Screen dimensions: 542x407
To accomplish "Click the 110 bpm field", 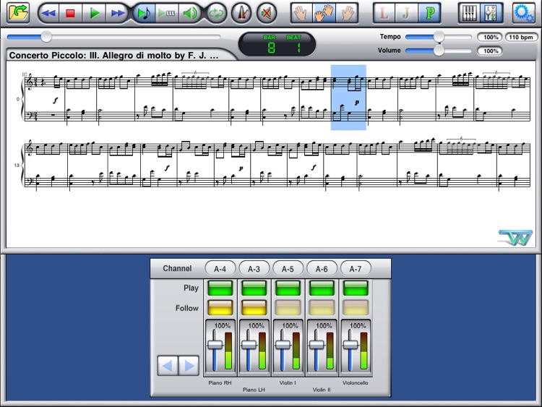I will tap(521, 37).
